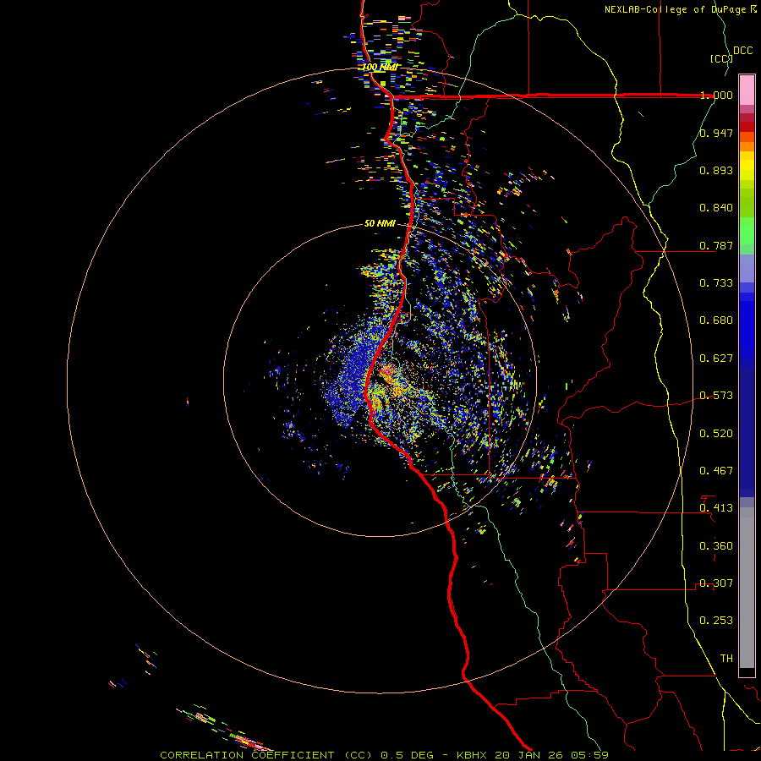Screen dimensions: 761x761
Task: Click the 0.360 scale value
Action: [716, 546]
